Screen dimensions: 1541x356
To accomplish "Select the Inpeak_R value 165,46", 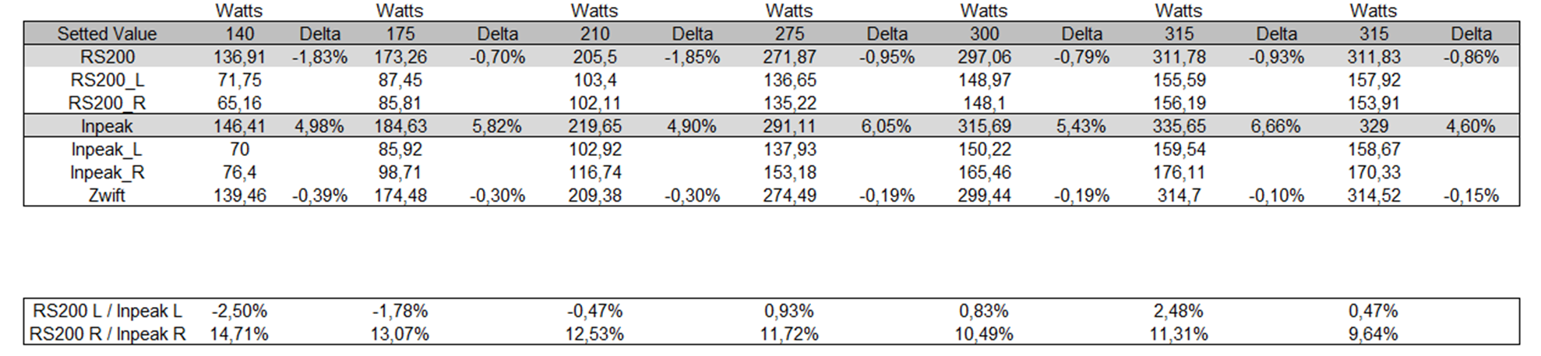I will pyautogui.click(x=984, y=172).
